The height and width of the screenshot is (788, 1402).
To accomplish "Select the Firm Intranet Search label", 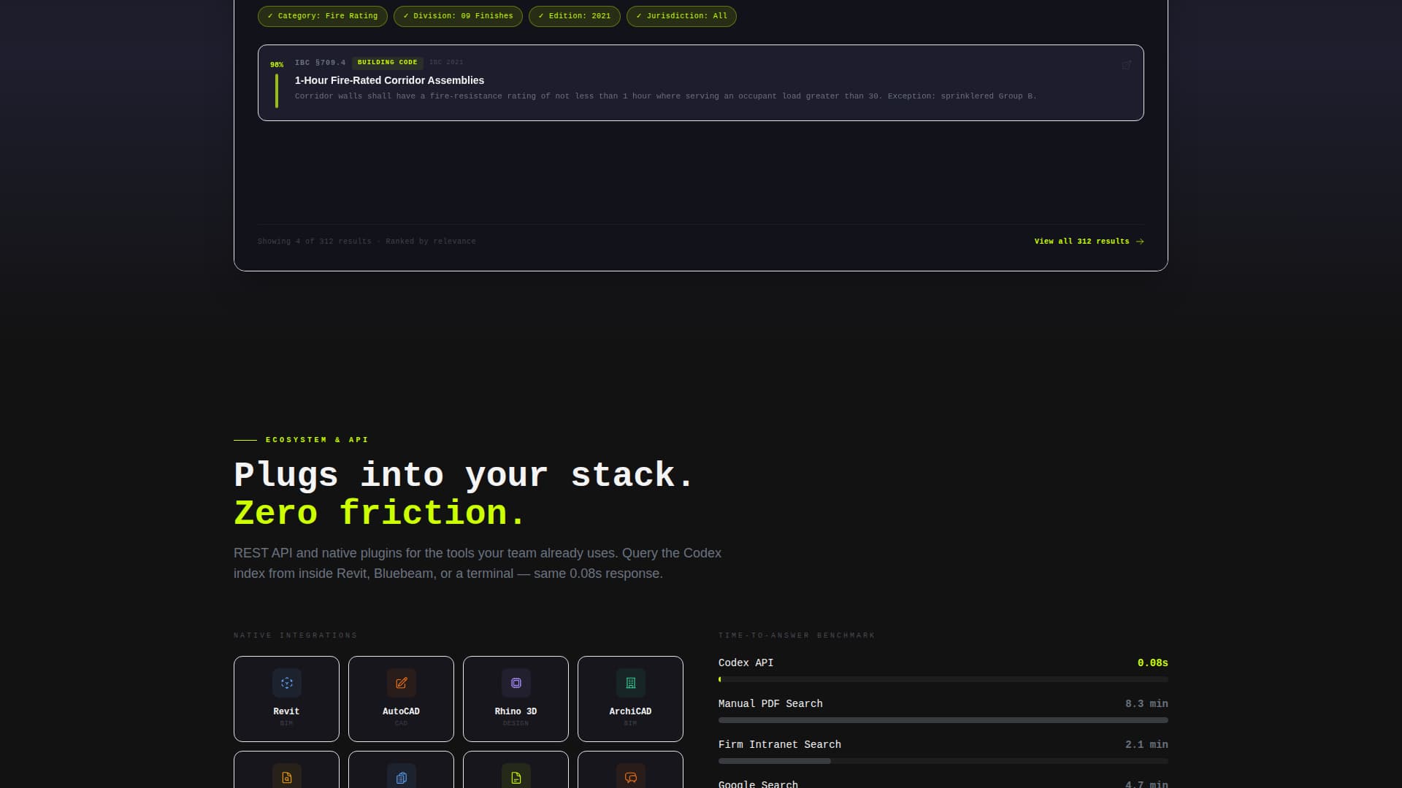I will [x=779, y=745].
